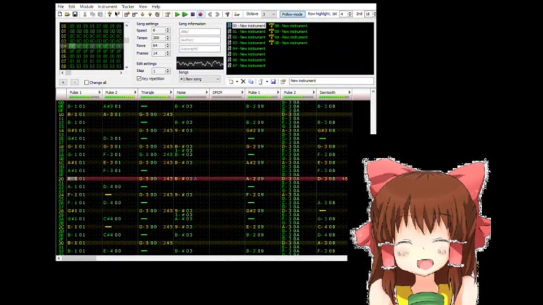Click the plus button under frame editor
This screenshot has width=543, height=305.
coord(63,82)
